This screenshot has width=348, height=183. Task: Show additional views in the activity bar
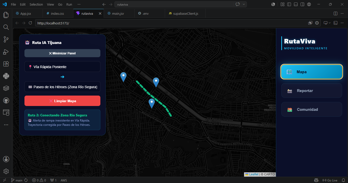click(6, 125)
